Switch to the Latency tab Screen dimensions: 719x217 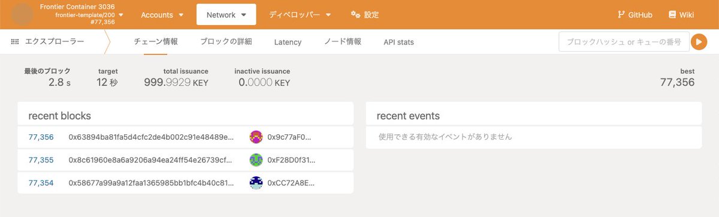click(288, 42)
